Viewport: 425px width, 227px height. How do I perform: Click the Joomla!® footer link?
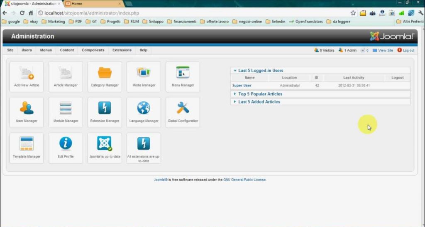tap(161, 180)
